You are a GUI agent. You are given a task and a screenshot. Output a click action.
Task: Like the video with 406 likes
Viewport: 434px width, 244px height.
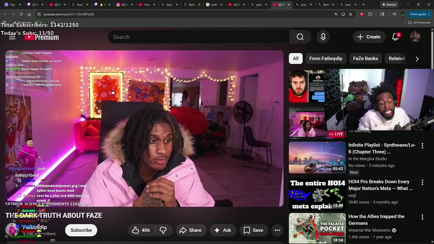point(141,230)
